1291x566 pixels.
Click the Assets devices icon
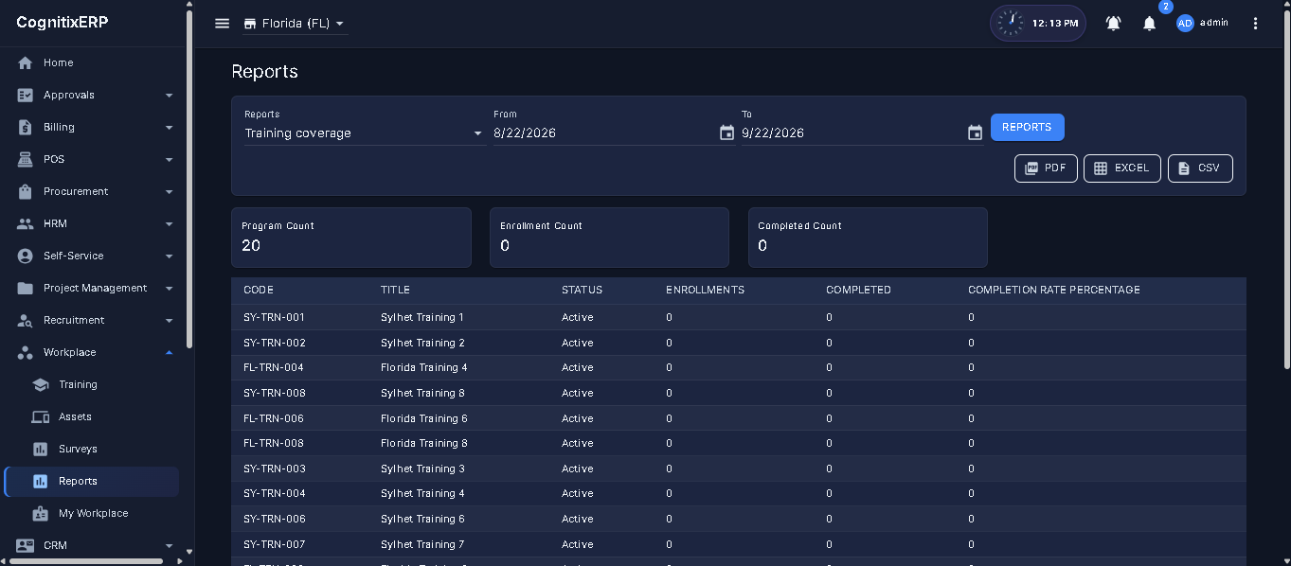(x=41, y=416)
